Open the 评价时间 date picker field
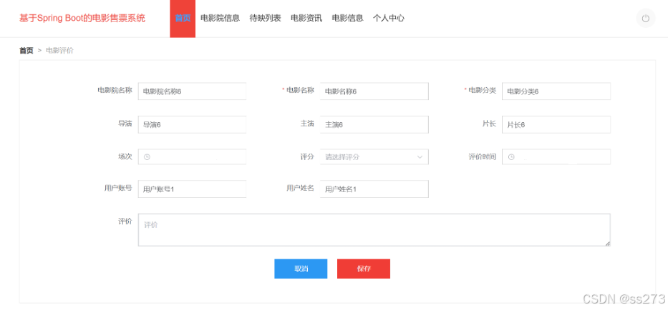 click(x=556, y=157)
